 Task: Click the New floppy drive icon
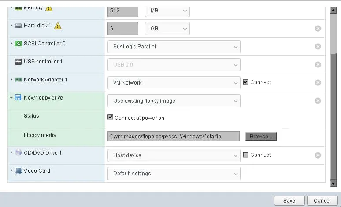(19, 98)
